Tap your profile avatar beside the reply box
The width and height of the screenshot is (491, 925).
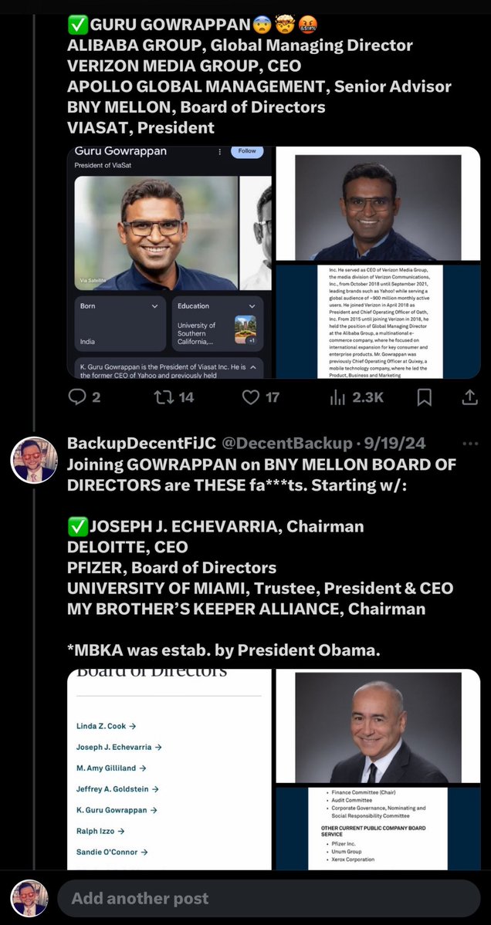click(29, 899)
